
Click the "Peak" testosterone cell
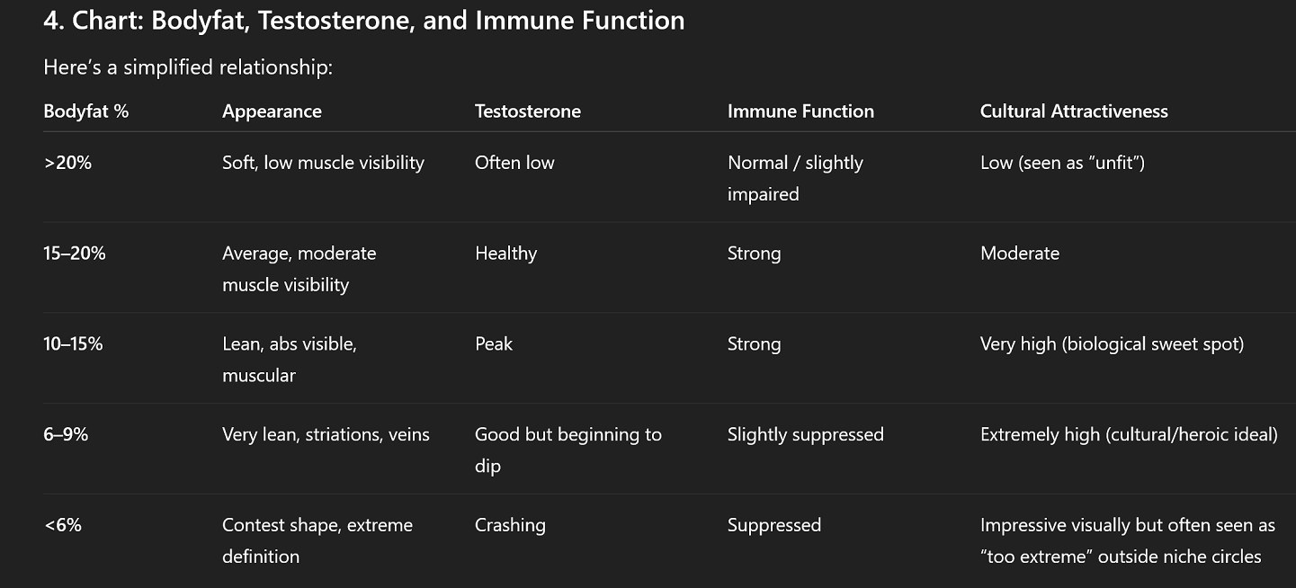(494, 343)
